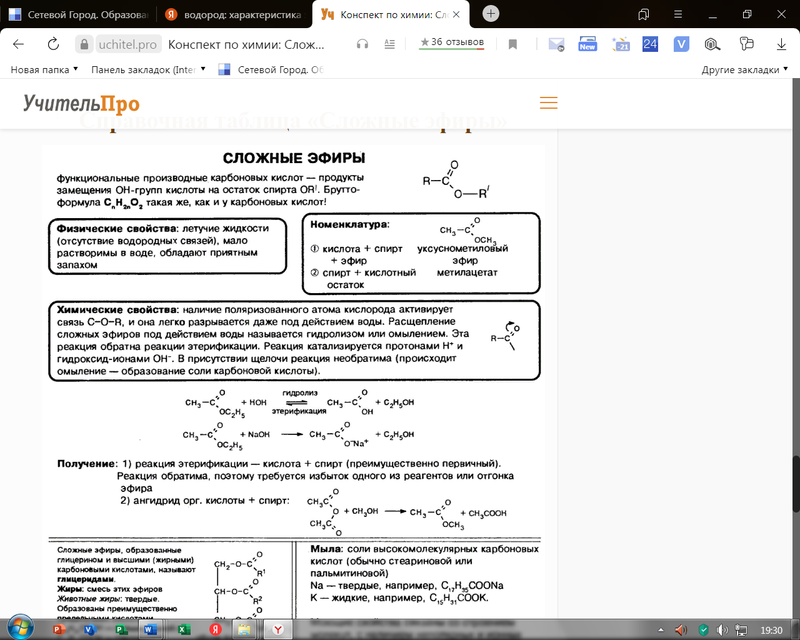800x640 pixels.
Task: Click the uchitel.pro address field
Action: coord(128,44)
